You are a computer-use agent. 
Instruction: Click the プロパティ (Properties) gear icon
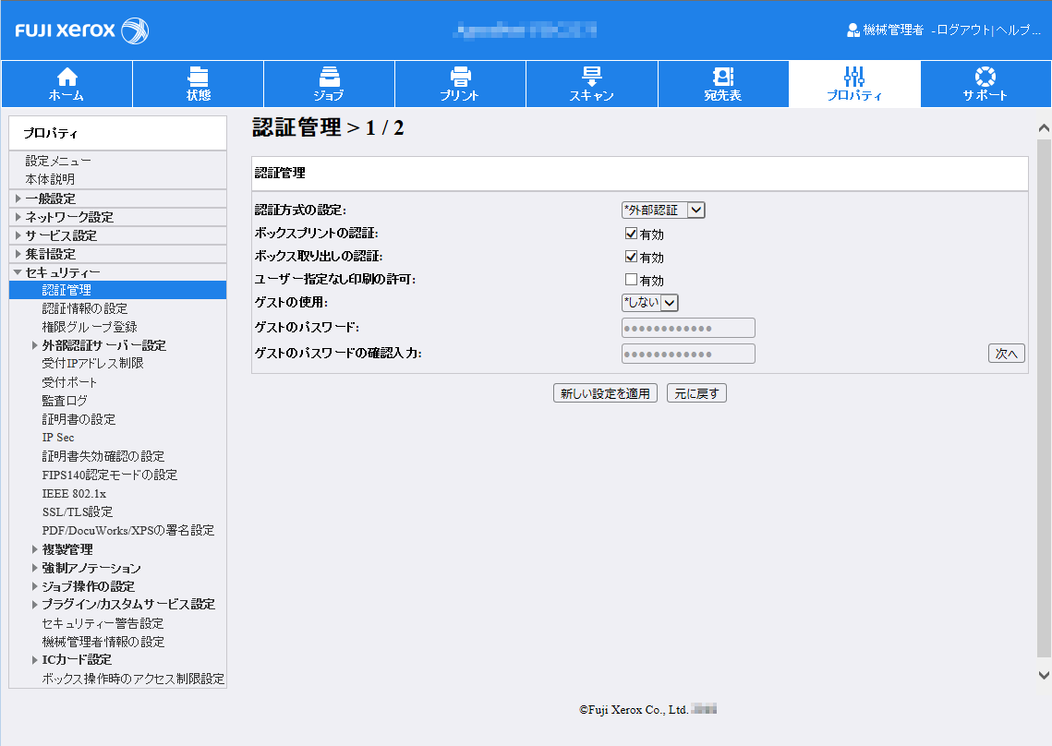(853, 77)
